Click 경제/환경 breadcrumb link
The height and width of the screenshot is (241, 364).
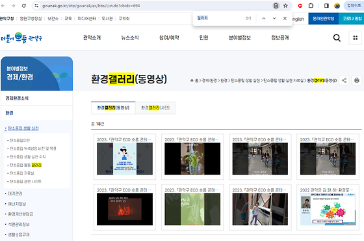point(209,81)
